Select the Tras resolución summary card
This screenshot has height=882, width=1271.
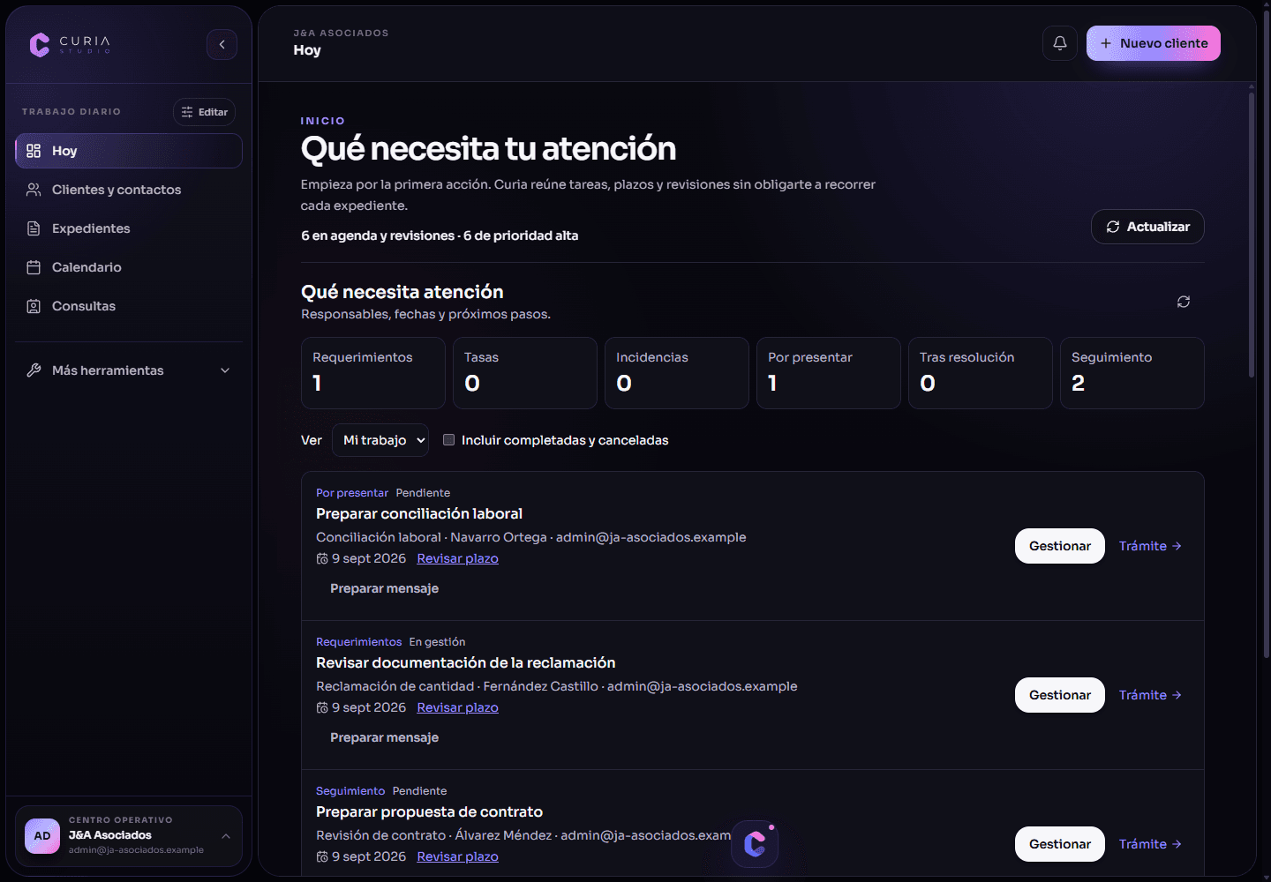(981, 373)
